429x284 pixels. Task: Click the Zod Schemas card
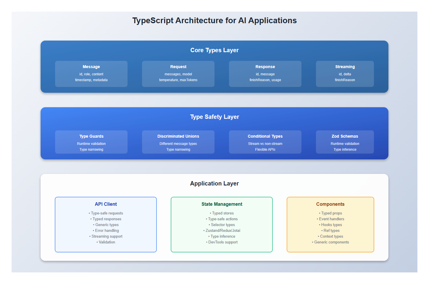[345, 142]
